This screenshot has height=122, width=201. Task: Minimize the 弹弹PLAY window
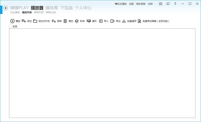click(x=183, y=4)
